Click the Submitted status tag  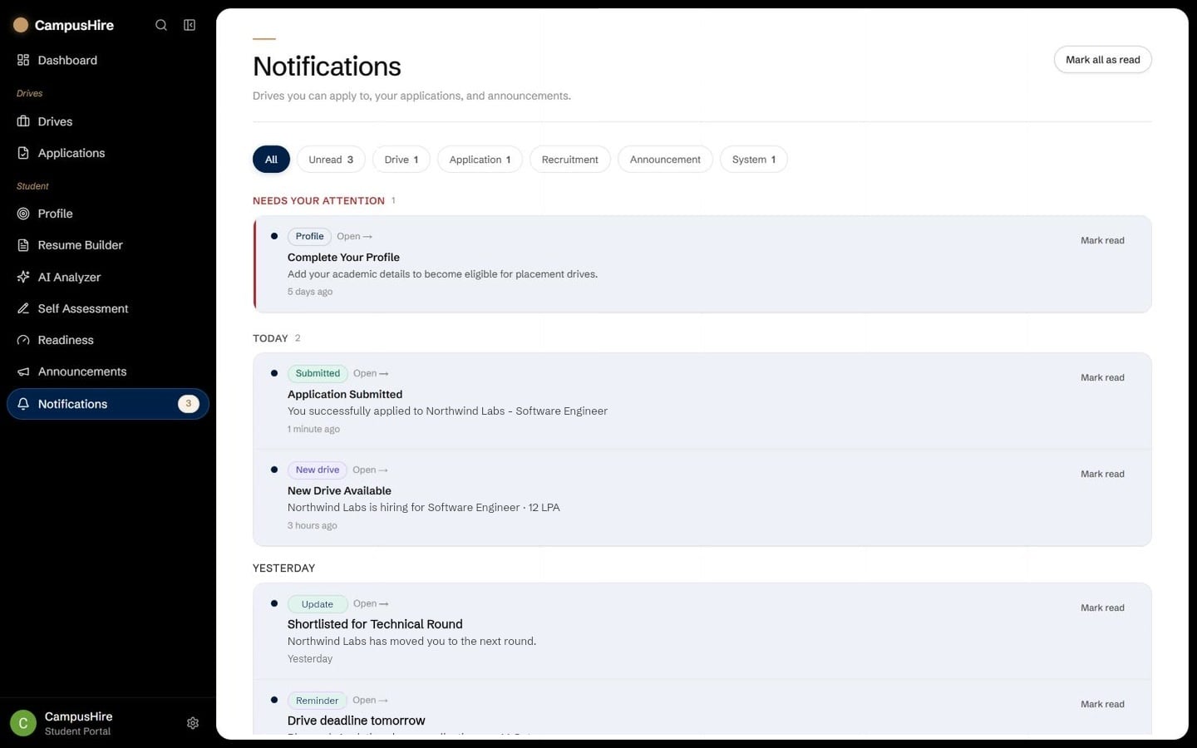pos(318,373)
